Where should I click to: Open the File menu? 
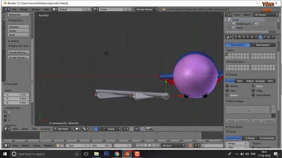[x=14, y=9]
